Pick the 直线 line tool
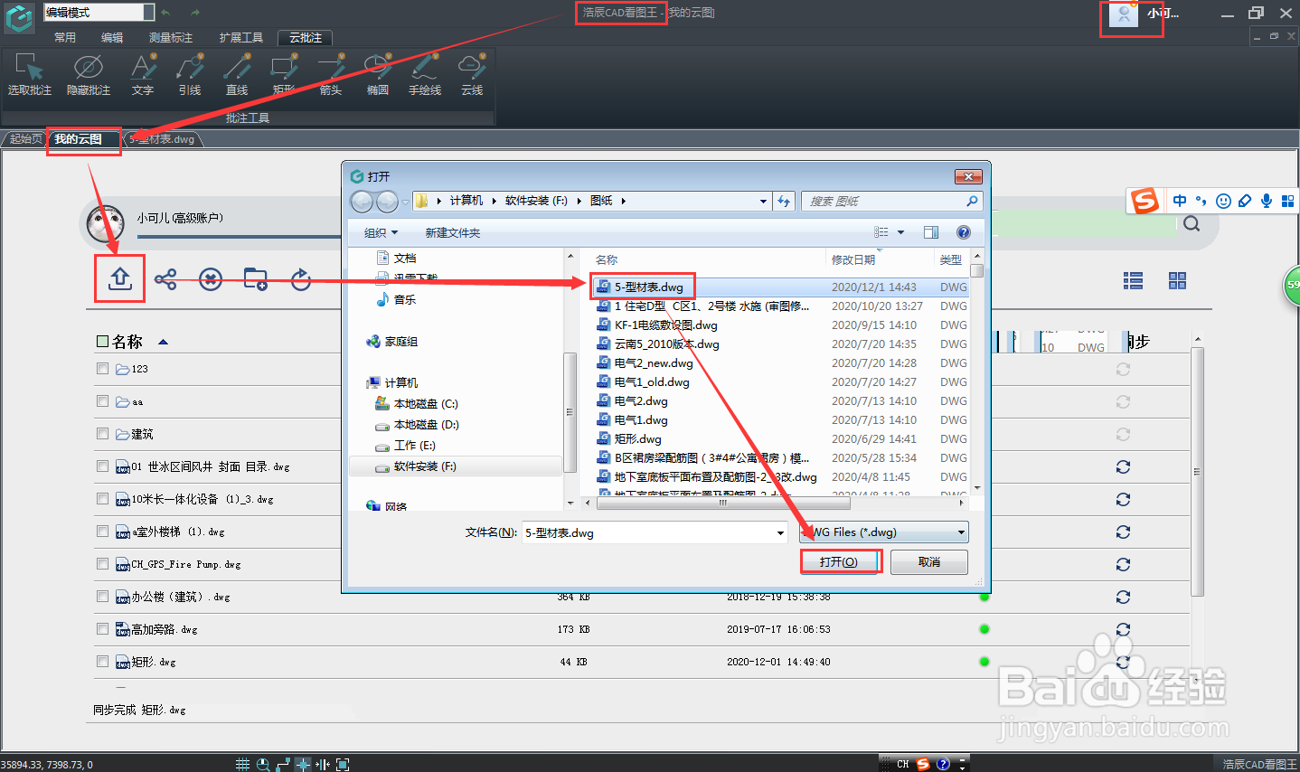Viewport: 1300px width, 772px height. 237,74
